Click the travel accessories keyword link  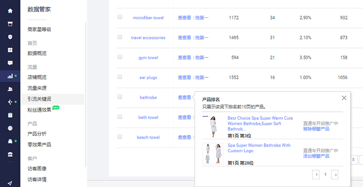coord(148,38)
